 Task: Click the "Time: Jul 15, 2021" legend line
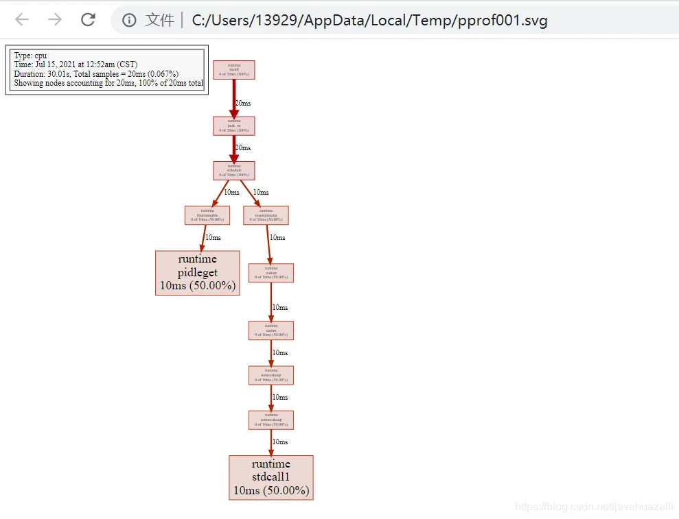(x=76, y=64)
